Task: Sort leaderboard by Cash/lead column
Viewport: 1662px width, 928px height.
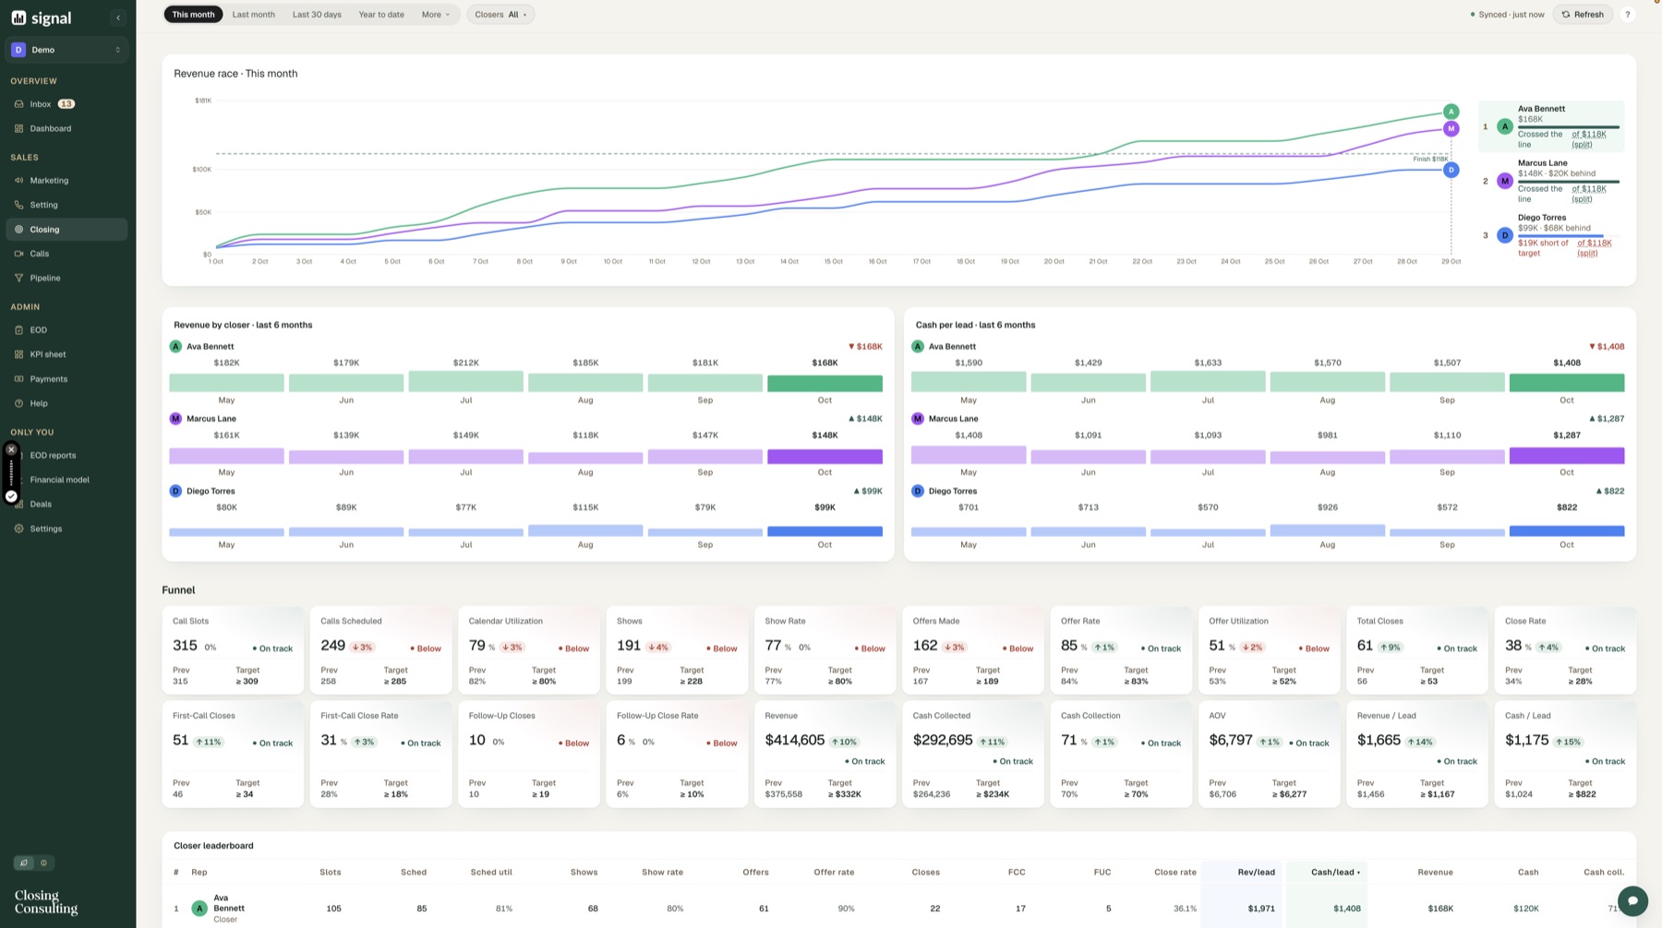Action: [x=1335, y=872]
